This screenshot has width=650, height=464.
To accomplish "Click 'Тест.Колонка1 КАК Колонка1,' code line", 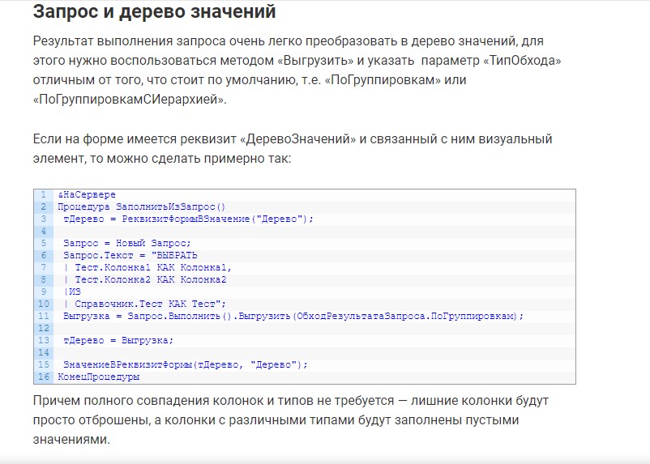I will tap(148, 267).
